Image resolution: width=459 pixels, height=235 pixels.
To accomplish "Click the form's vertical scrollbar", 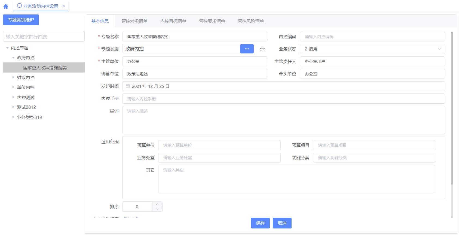I will (x=452, y=108).
